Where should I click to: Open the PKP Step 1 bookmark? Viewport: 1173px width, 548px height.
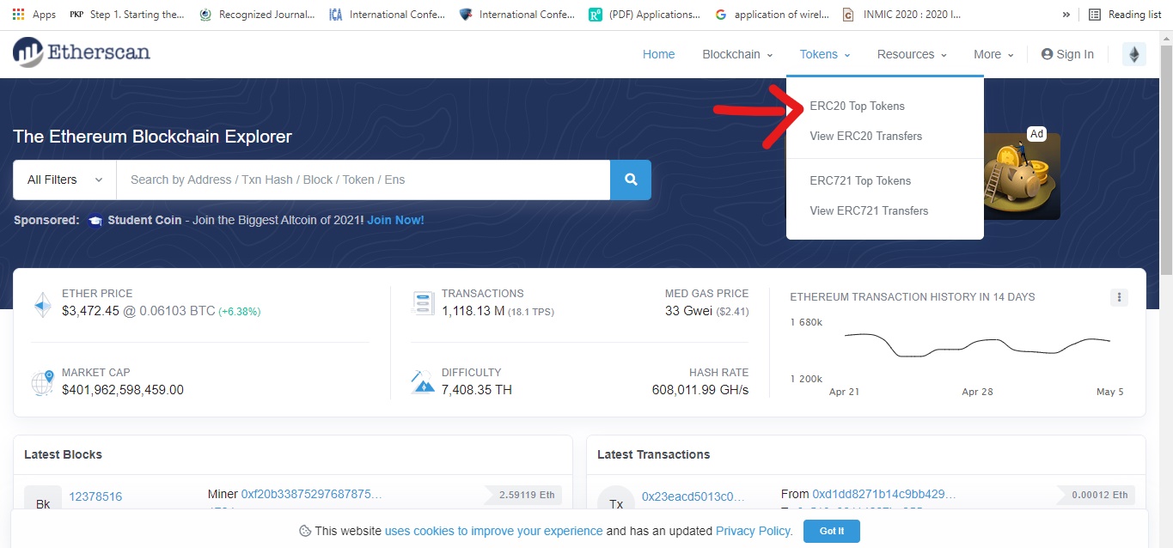tap(126, 14)
